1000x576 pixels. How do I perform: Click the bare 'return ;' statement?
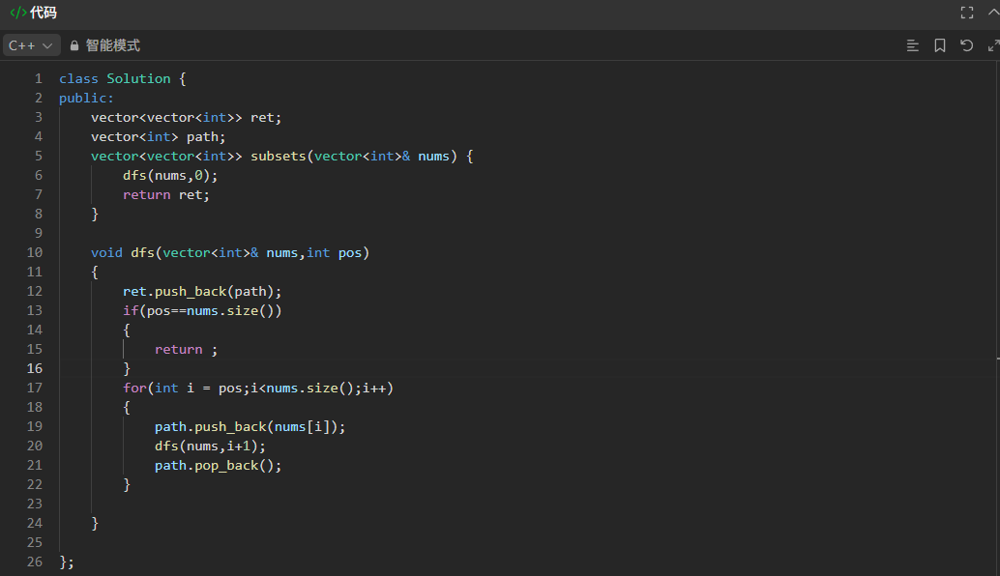186,350
